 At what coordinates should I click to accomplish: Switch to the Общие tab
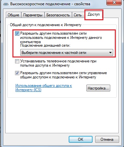[13, 15]
